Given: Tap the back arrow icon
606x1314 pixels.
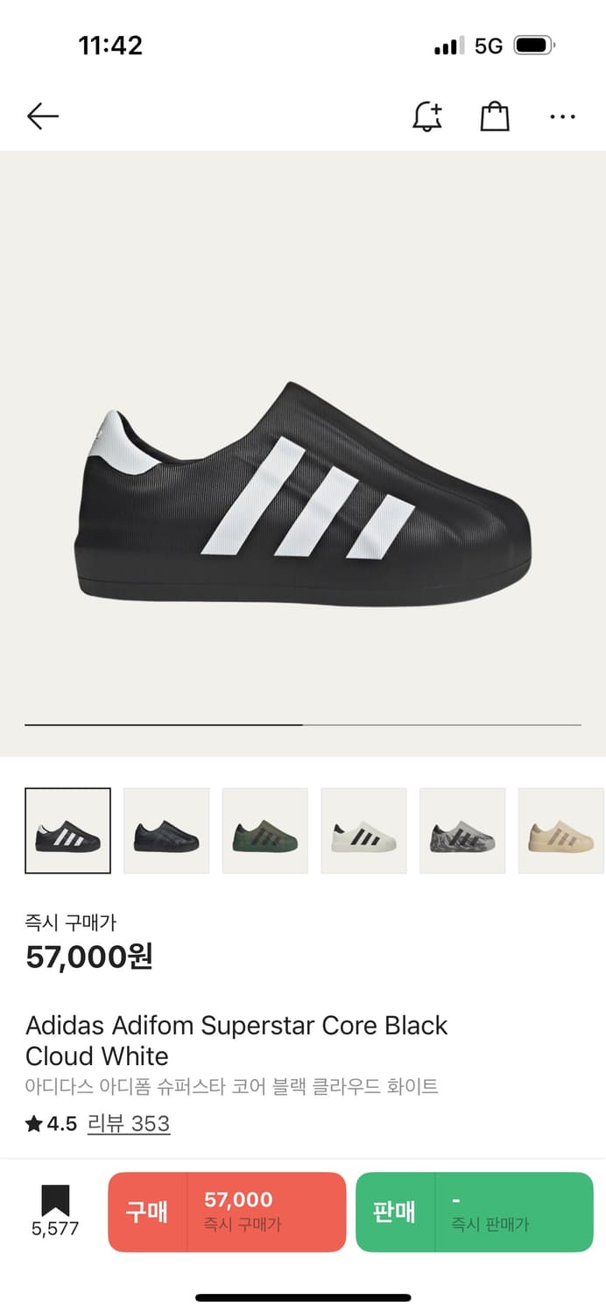Looking at the screenshot, I should click(42, 116).
